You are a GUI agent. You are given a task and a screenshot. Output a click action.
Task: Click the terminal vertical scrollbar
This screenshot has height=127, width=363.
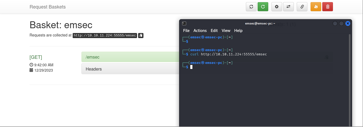click(350, 80)
